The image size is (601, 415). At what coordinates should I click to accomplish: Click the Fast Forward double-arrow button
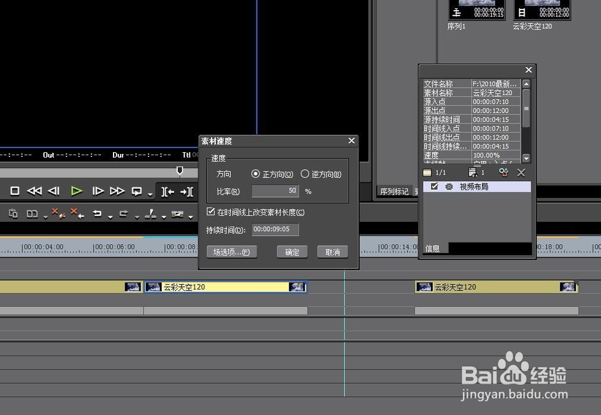click(117, 191)
